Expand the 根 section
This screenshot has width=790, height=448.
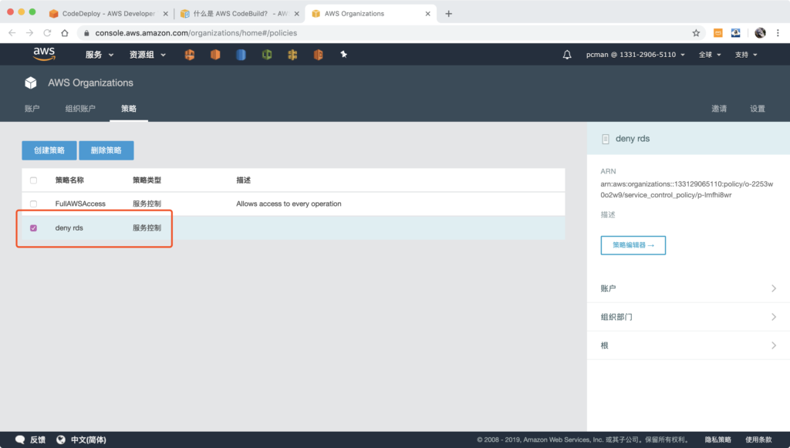click(x=688, y=345)
